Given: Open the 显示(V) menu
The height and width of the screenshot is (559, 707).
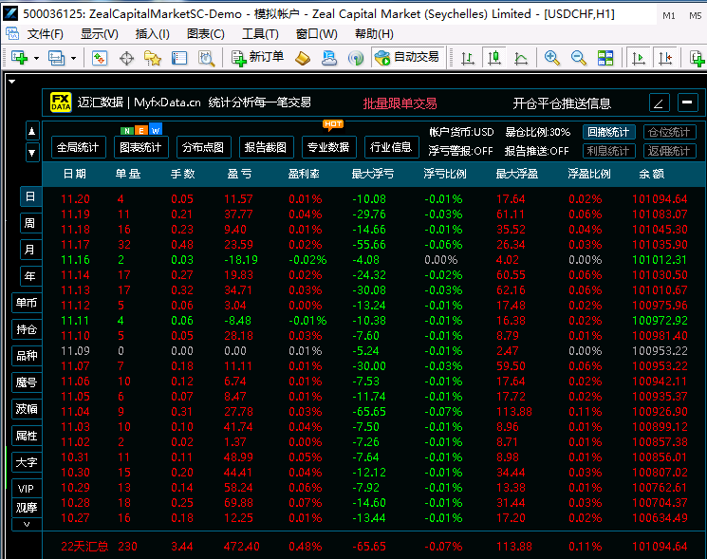Looking at the screenshot, I should click(100, 34).
